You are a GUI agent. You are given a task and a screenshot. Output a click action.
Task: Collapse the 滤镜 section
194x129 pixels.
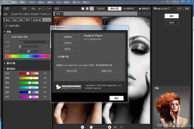point(5,32)
